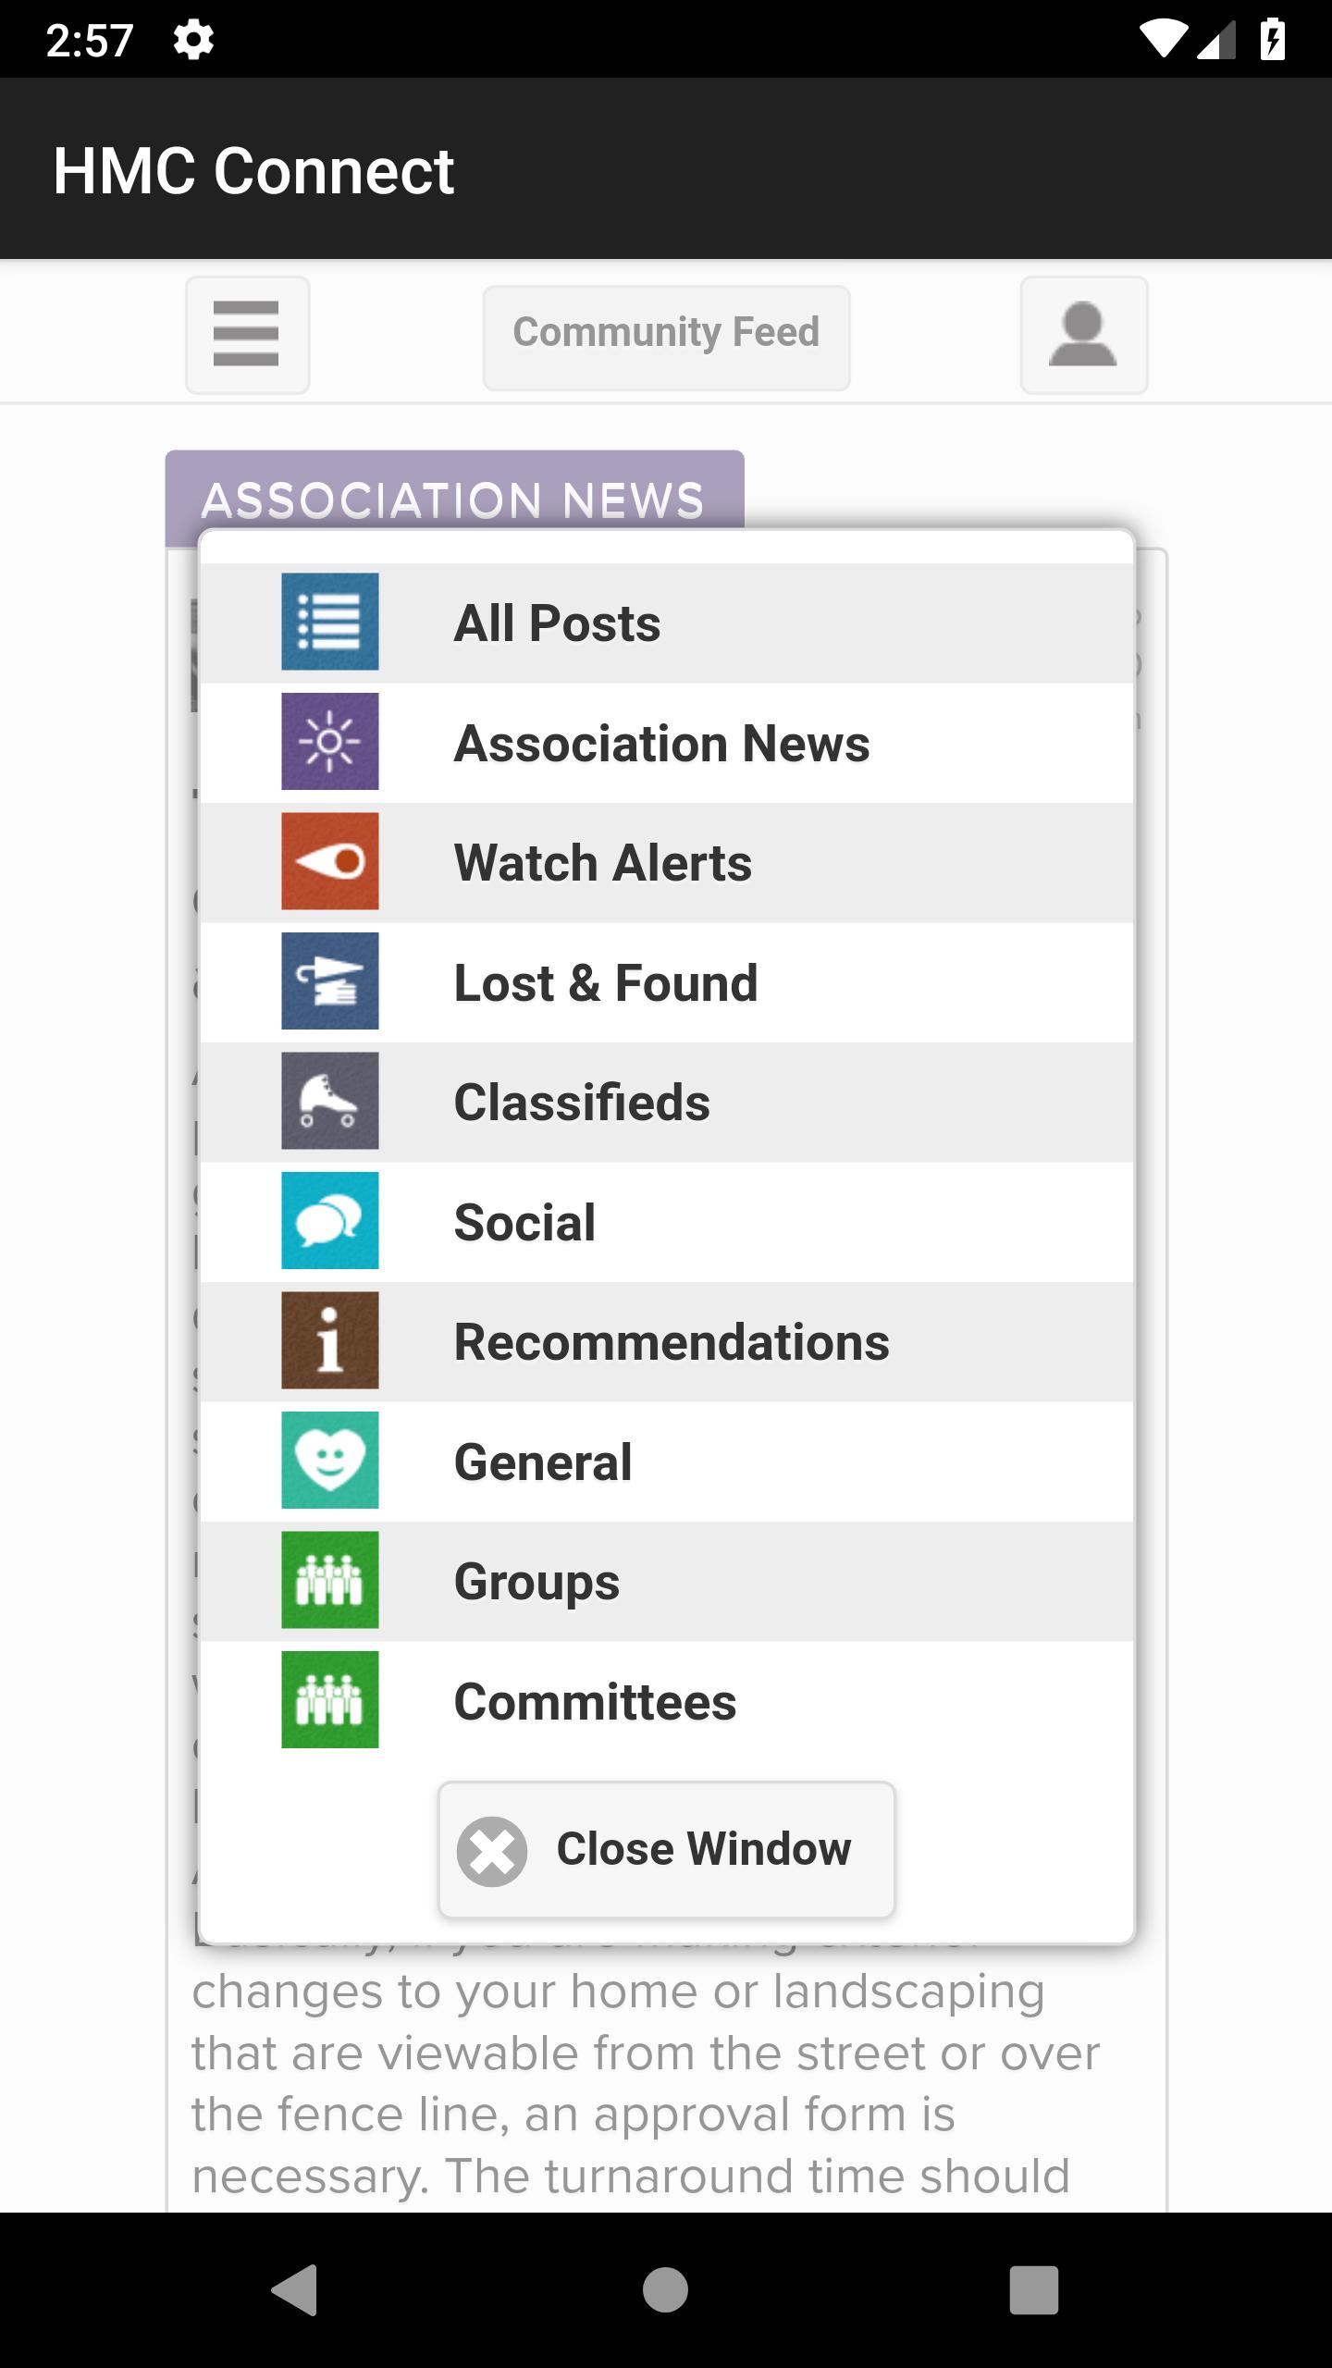The image size is (1332, 2368).
Task: Click the Close Window button
Action: (x=667, y=1850)
